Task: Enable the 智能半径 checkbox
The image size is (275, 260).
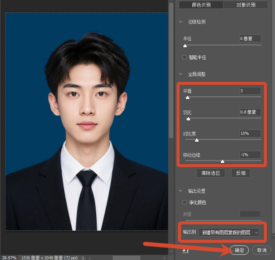Action: pyautogui.click(x=185, y=57)
